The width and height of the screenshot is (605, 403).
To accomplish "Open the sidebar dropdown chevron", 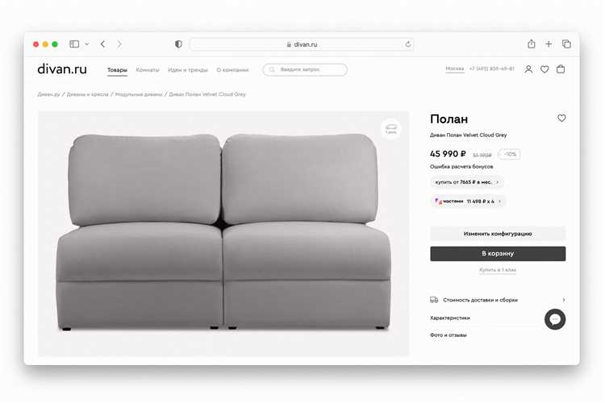I will pos(87,44).
